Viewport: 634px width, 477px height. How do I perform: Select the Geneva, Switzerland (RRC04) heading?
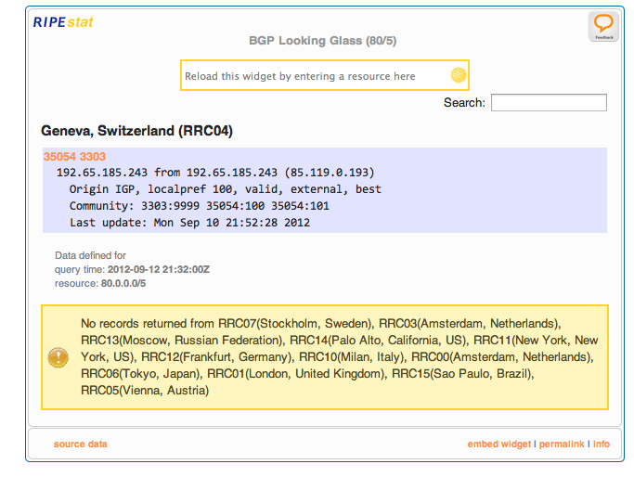click(x=136, y=131)
